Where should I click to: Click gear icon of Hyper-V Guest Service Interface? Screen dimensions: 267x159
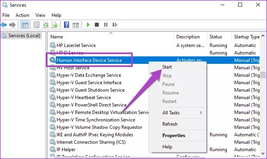(53, 83)
